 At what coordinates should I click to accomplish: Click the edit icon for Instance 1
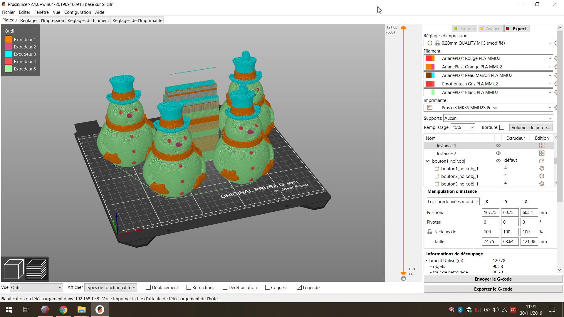[x=542, y=146]
